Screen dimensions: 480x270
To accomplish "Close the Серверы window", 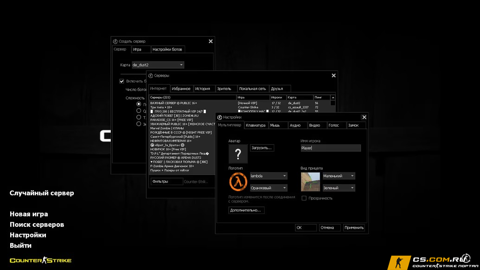I will pyautogui.click(x=333, y=76).
